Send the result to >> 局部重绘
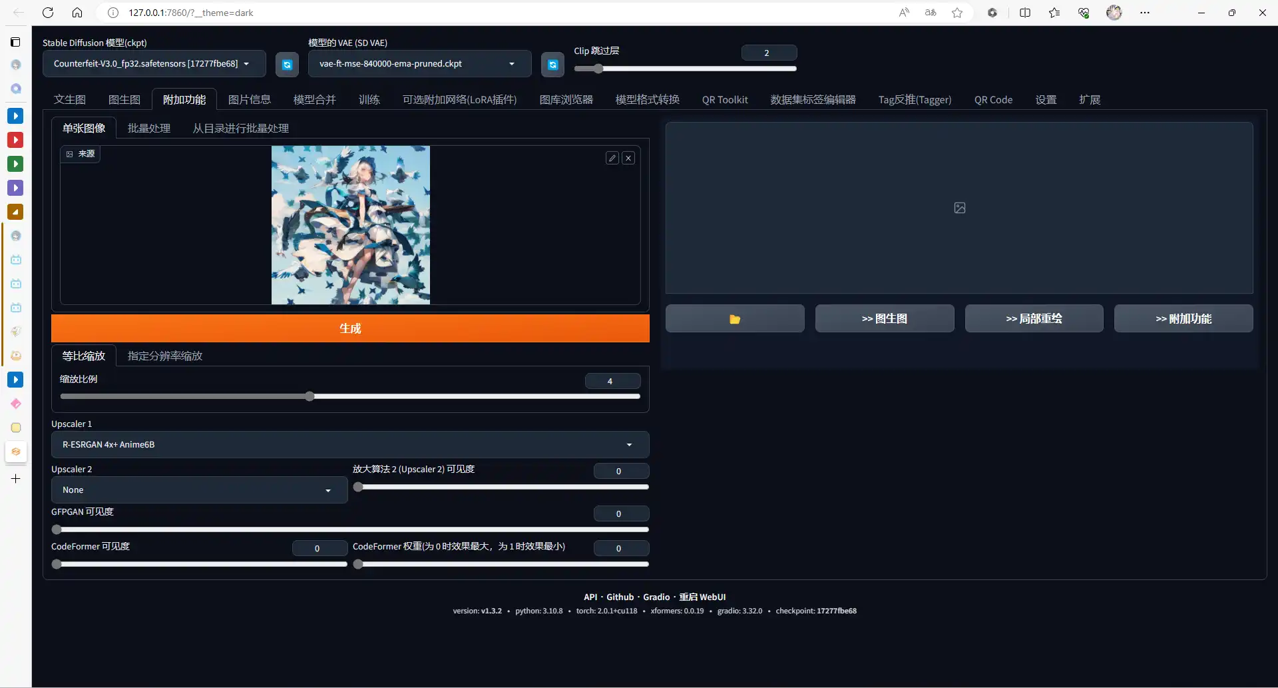This screenshot has height=688, width=1278. coord(1034,319)
